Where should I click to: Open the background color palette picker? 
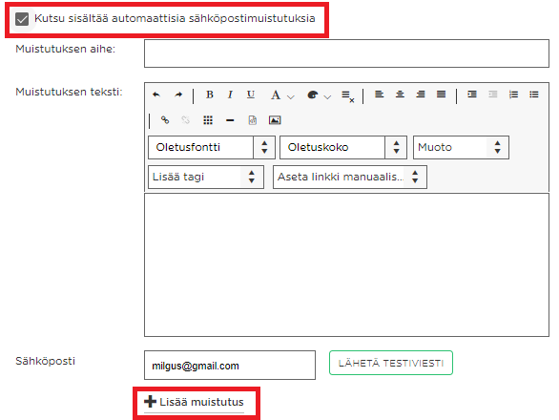[319, 95]
